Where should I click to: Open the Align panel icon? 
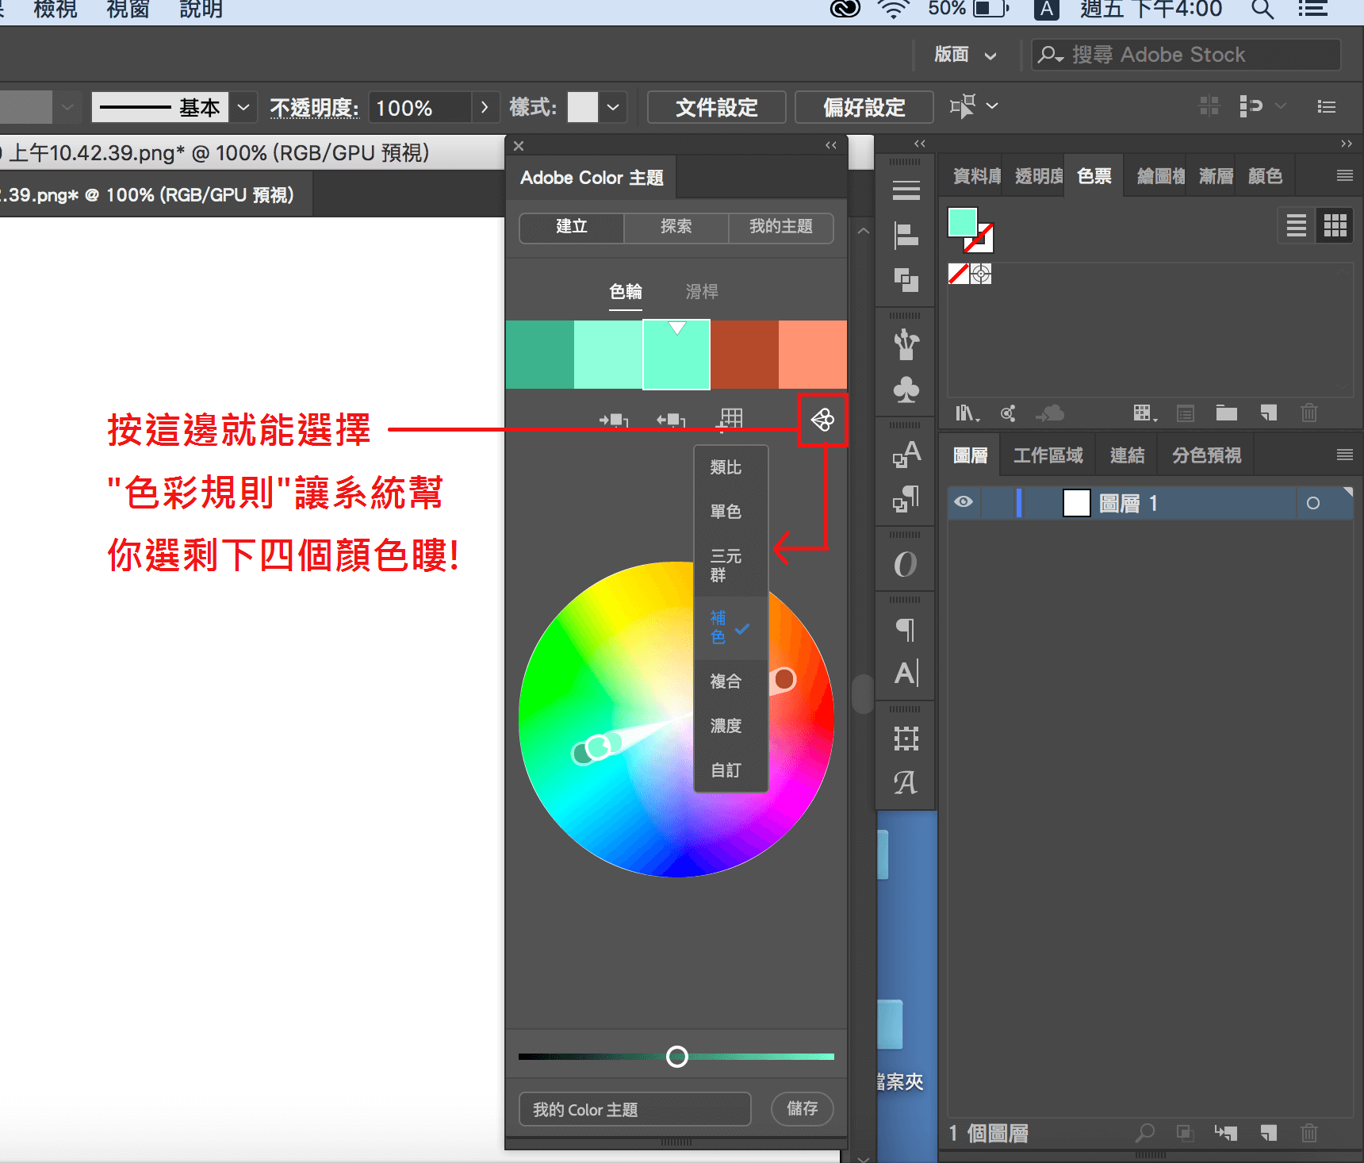[x=906, y=236]
